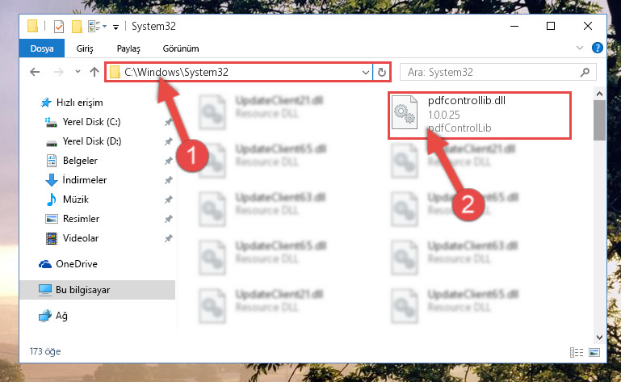The height and width of the screenshot is (382, 621).
Task: Toggle pin next to Müzik
Action: coord(169,199)
